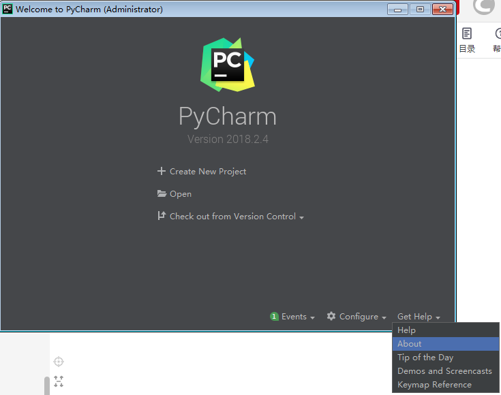Click the scrollbar in background page

47,385
